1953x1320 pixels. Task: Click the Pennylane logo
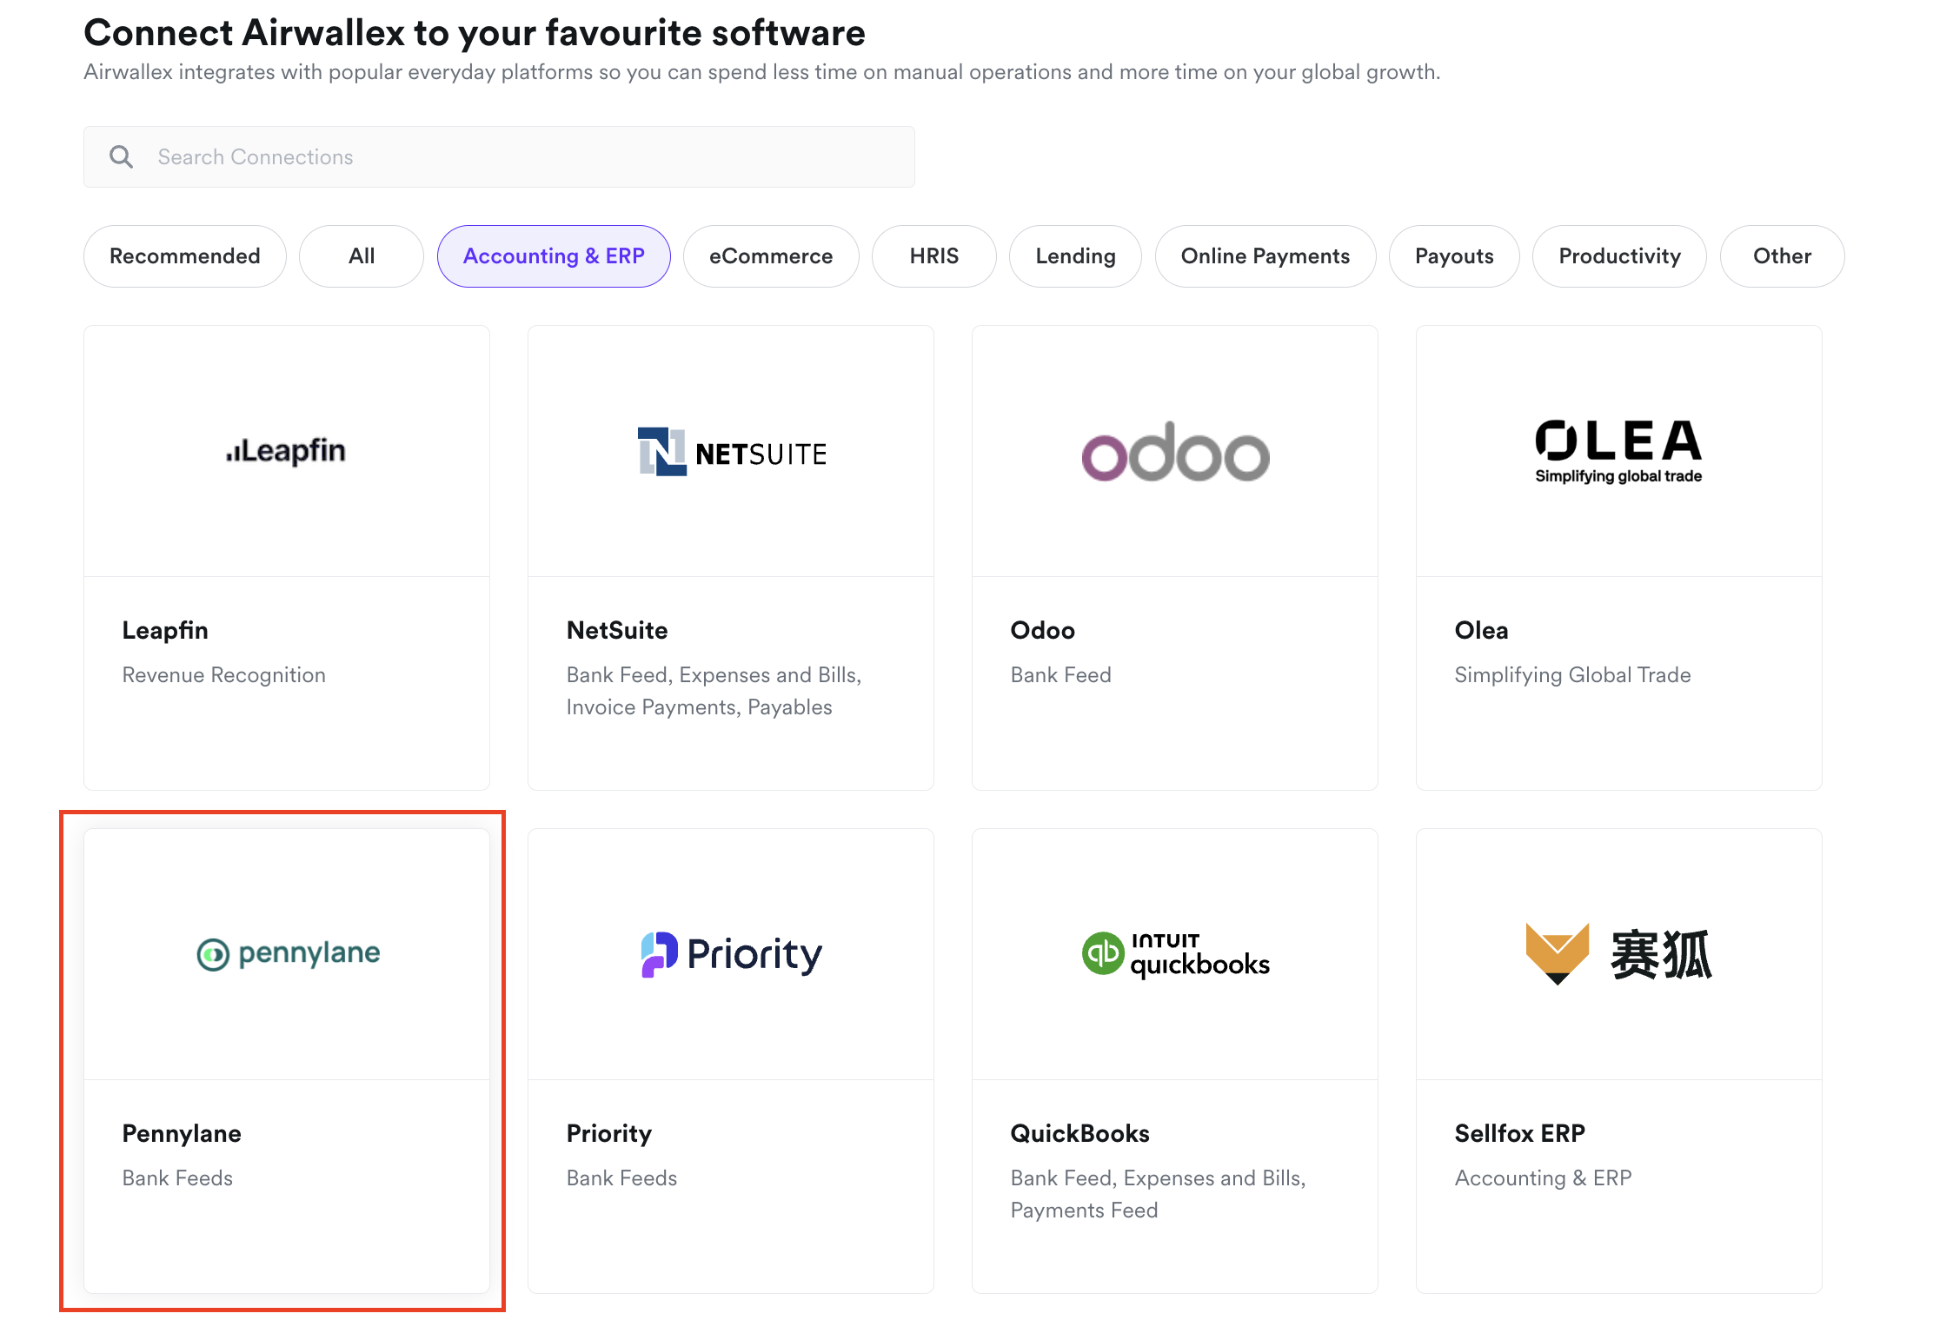click(288, 953)
